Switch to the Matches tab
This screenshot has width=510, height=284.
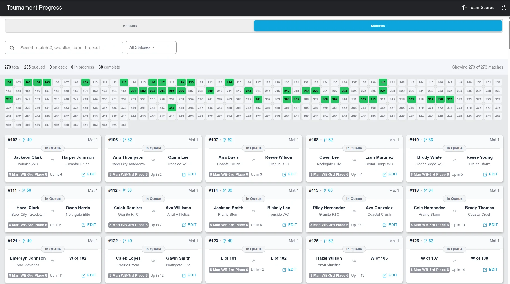coord(378,26)
